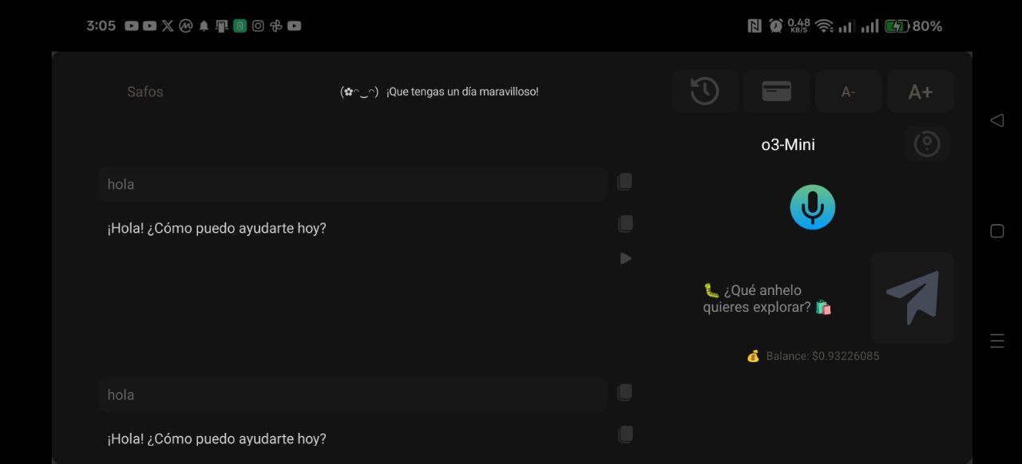The height and width of the screenshot is (464, 1022).
Task: Copy the second '¡Hola!' assistant reply
Action: point(625,435)
